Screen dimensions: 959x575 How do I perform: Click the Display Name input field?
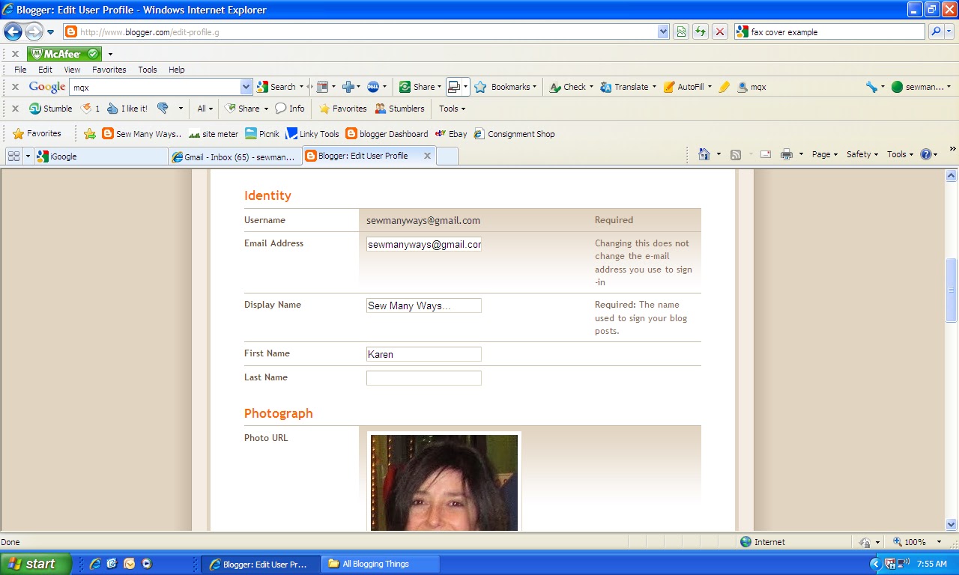423,305
